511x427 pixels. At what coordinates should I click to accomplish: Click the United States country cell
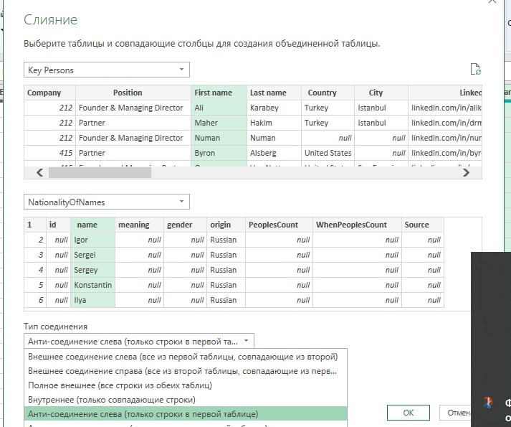tap(328, 153)
